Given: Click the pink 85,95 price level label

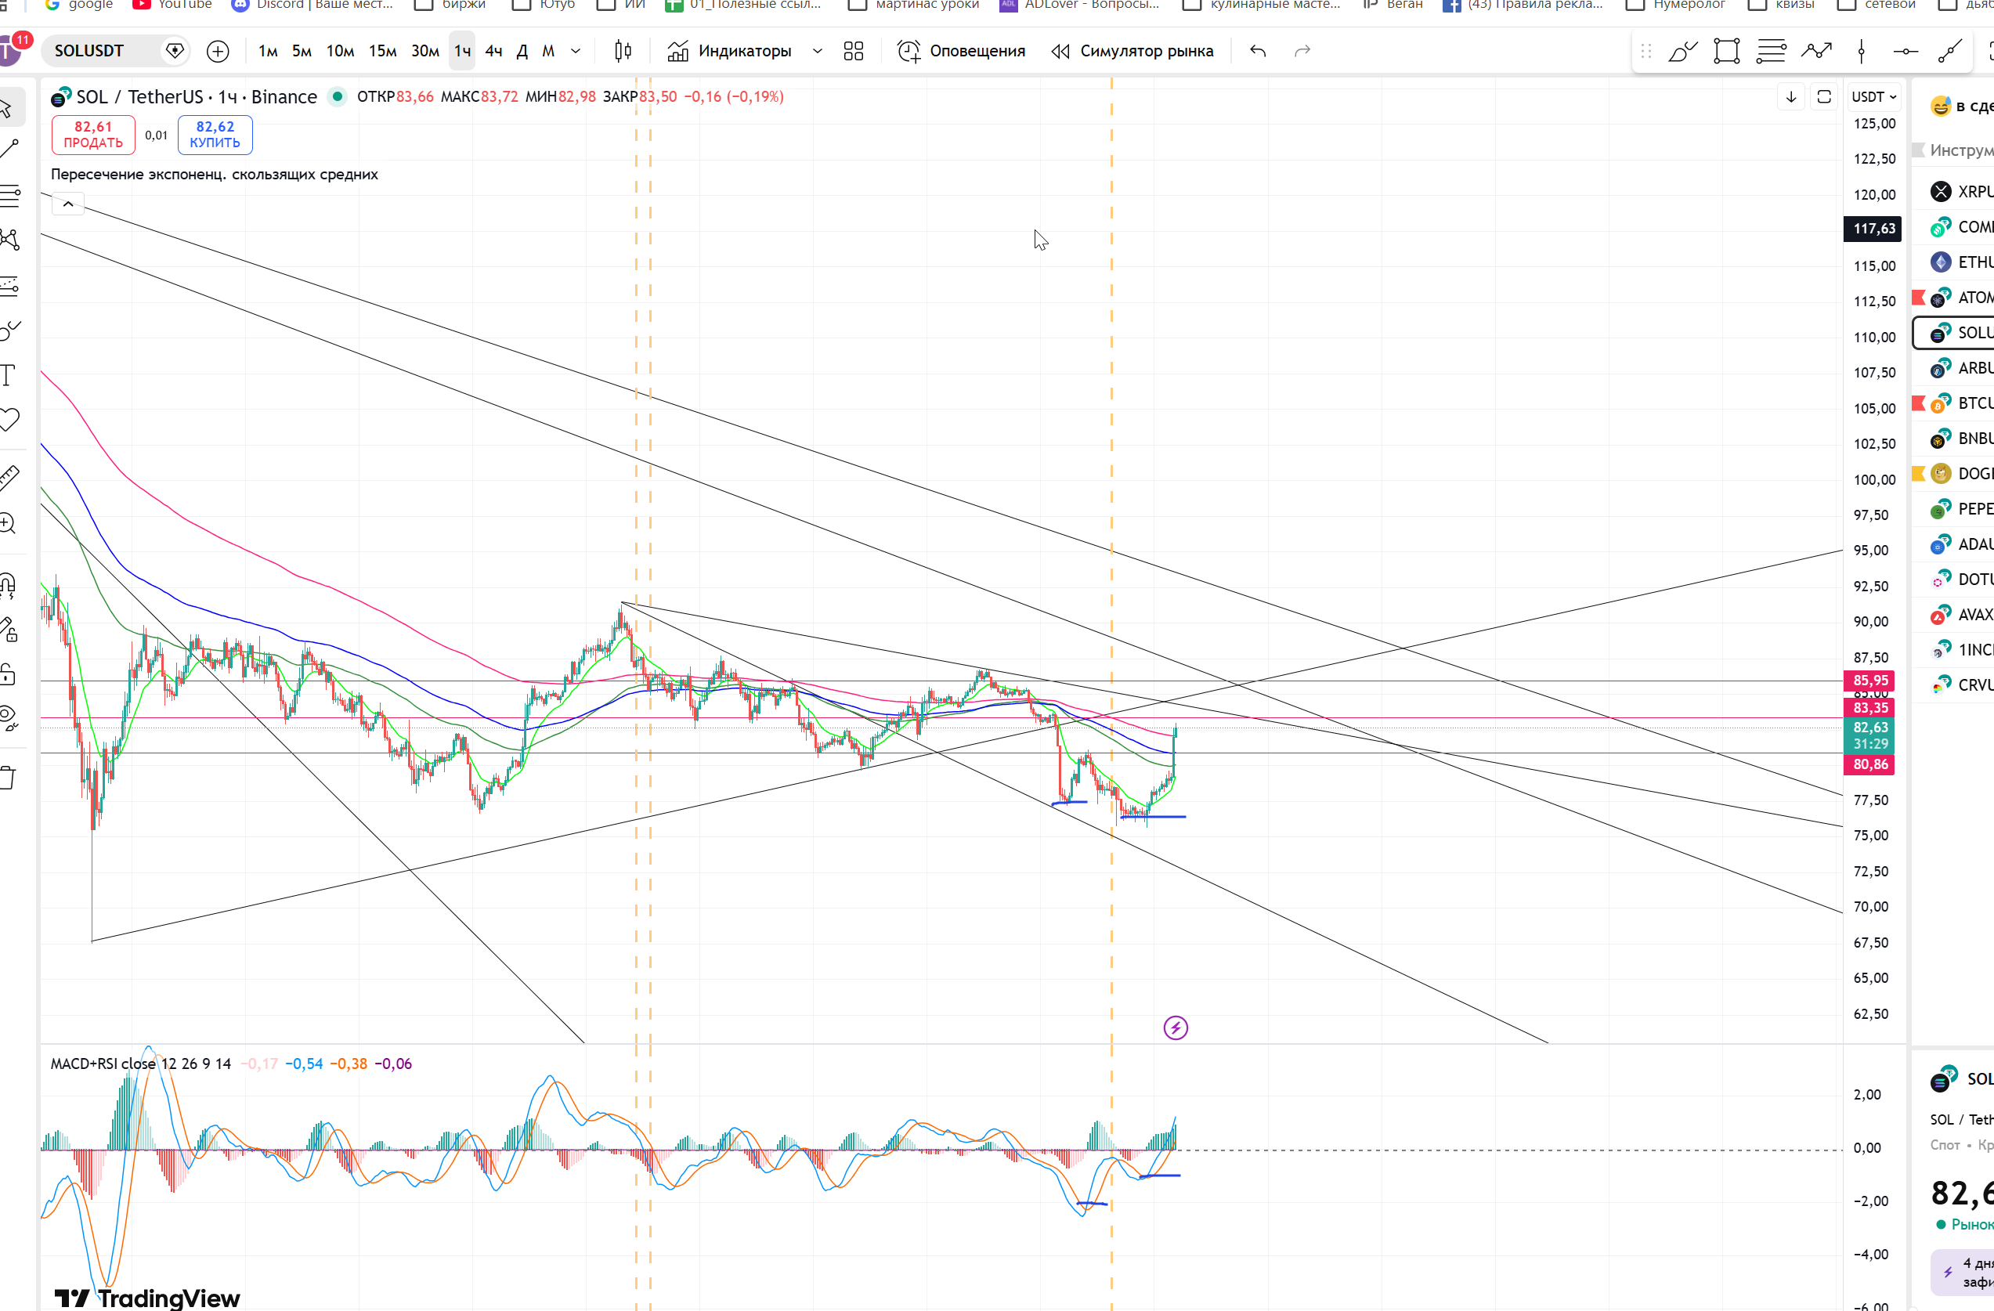Looking at the screenshot, I should tap(1870, 681).
